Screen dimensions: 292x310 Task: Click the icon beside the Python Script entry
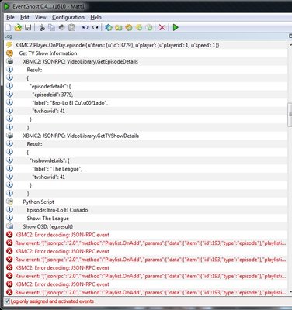[9, 201]
